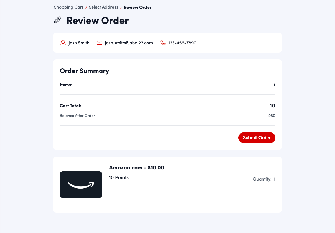Click the chevron before Review Order breadcrumb
This screenshot has width=335, height=233.
(x=121, y=7)
